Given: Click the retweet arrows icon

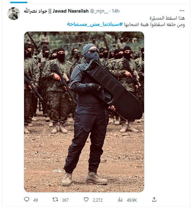Looking at the screenshot, I should pyautogui.click(x=55, y=199).
